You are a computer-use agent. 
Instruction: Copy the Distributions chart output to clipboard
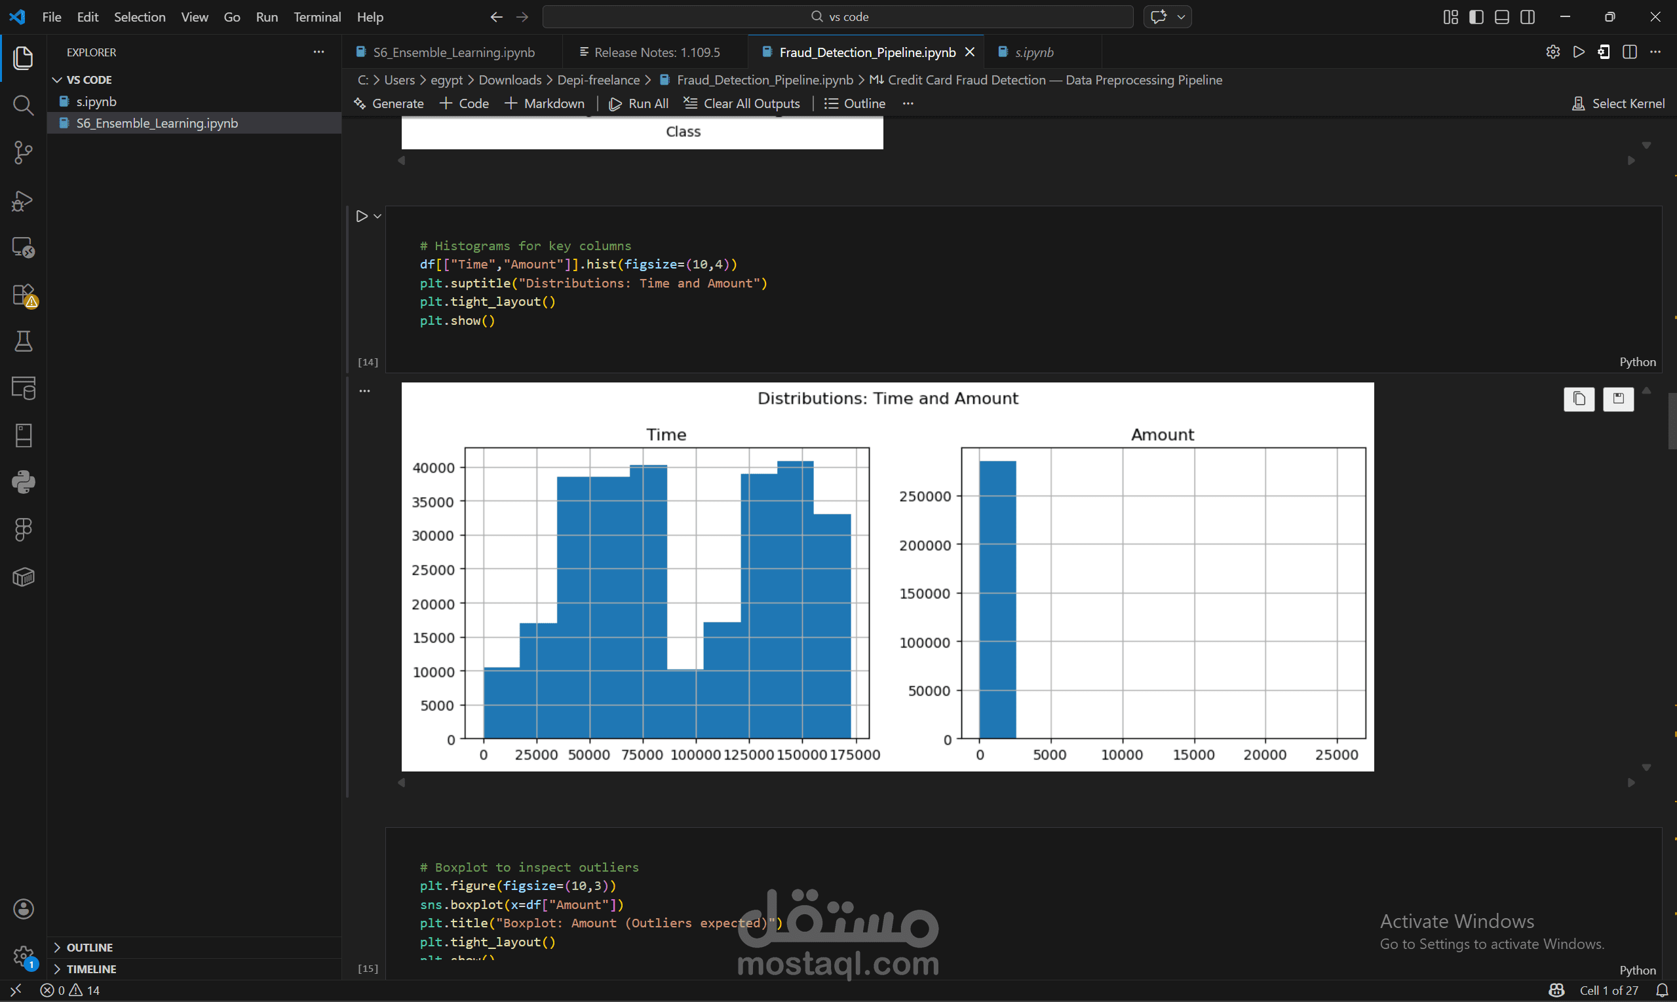pos(1579,399)
